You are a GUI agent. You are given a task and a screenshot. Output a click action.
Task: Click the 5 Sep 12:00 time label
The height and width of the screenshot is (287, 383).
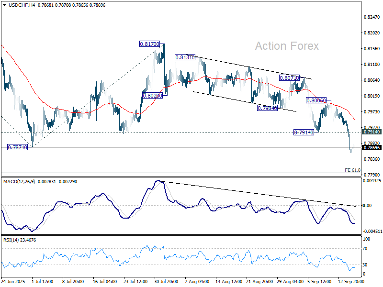coord(319,281)
